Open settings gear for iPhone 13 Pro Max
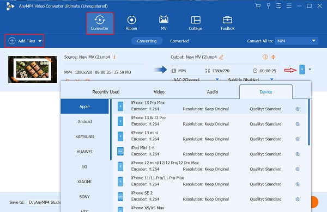Image resolution: width=327 pixels, height=212 pixels. pyautogui.click(x=298, y=109)
